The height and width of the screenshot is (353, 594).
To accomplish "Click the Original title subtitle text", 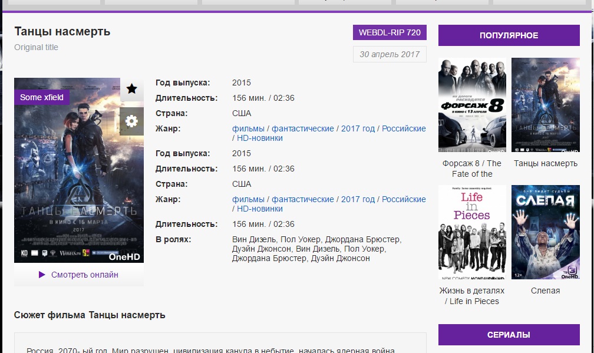I will click(x=37, y=47).
